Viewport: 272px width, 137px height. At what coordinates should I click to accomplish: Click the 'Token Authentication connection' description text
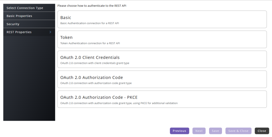tap(90, 43)
